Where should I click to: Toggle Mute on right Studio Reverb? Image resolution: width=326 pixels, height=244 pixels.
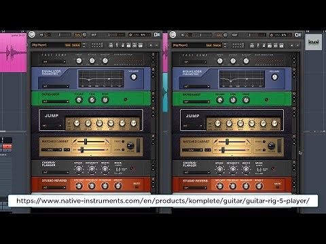point(278,187)
